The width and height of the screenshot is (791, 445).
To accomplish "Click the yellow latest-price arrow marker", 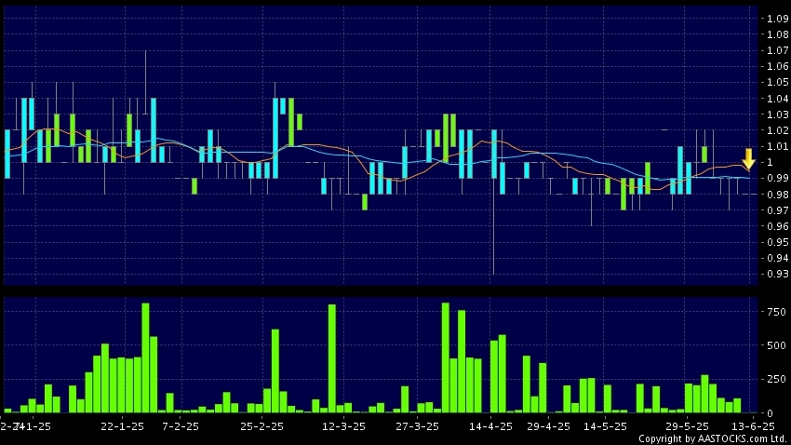I will pyautogui.click(x=748, y=159).
